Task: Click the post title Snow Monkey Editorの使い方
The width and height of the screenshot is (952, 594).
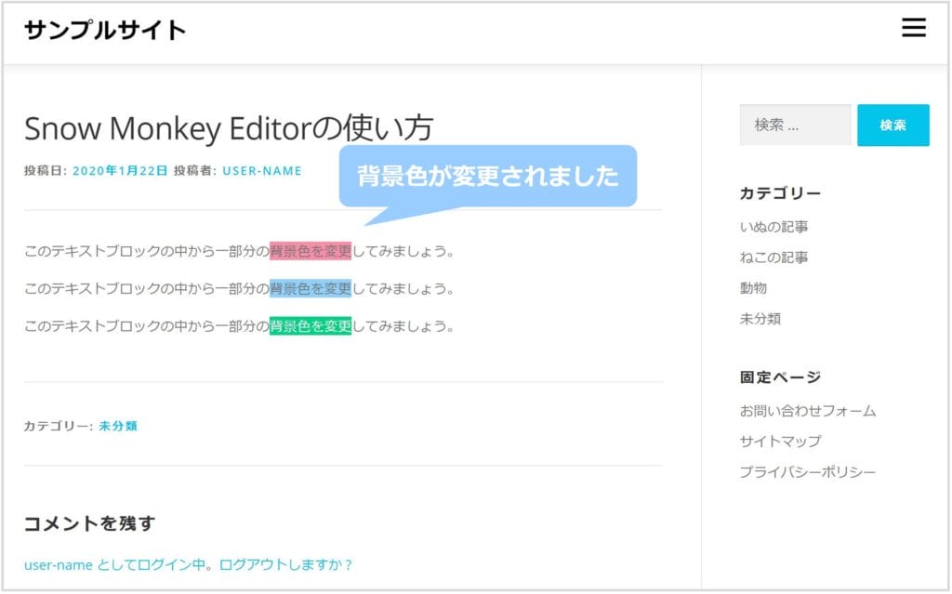Action: pyautogui.click(x=229, y=128)
